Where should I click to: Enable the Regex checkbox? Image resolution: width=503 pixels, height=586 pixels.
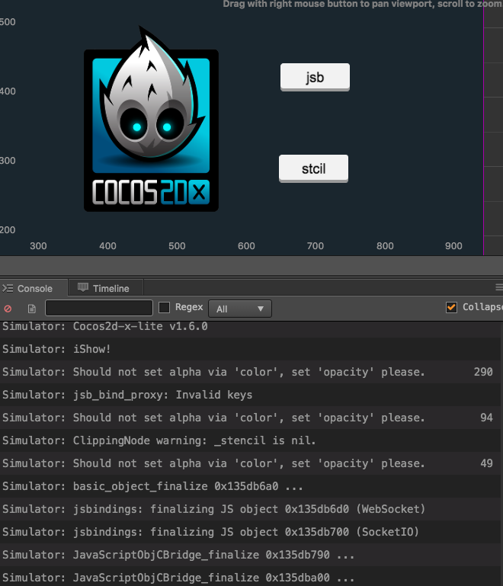click(164, 308)
